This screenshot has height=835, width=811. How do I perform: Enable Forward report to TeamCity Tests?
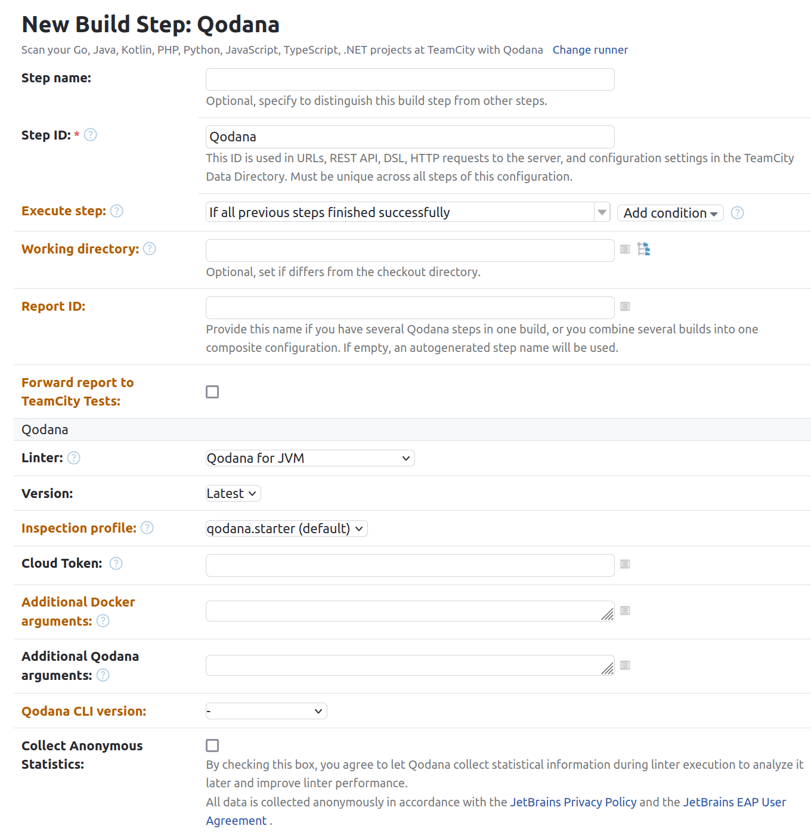coord(212,391)
